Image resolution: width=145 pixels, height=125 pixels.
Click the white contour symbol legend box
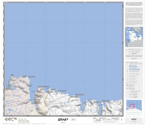pos(128,91)
